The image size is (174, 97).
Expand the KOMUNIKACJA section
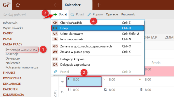pos(13,95)
